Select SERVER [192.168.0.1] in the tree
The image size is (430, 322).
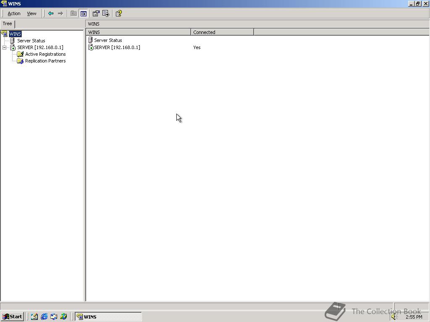(x=40, y=47)
